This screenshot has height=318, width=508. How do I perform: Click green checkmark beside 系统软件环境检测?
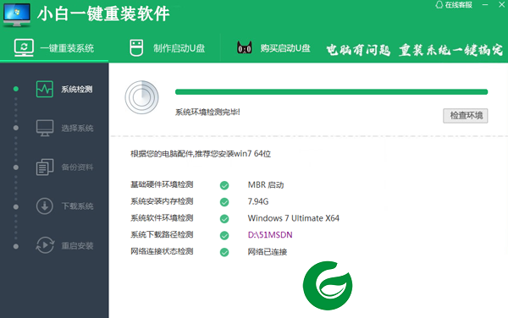(224, 219)
